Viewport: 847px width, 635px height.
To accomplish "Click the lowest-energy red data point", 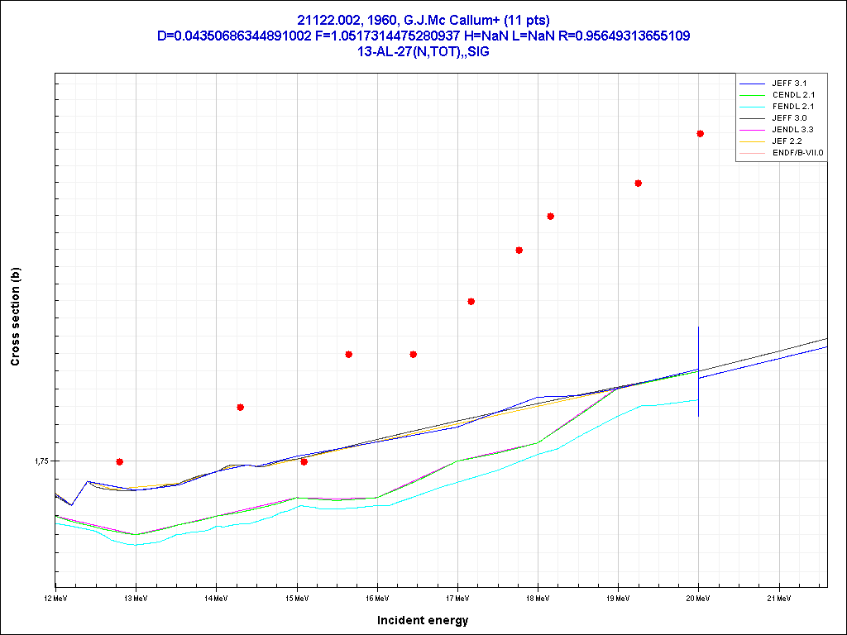I will (120, 461).
